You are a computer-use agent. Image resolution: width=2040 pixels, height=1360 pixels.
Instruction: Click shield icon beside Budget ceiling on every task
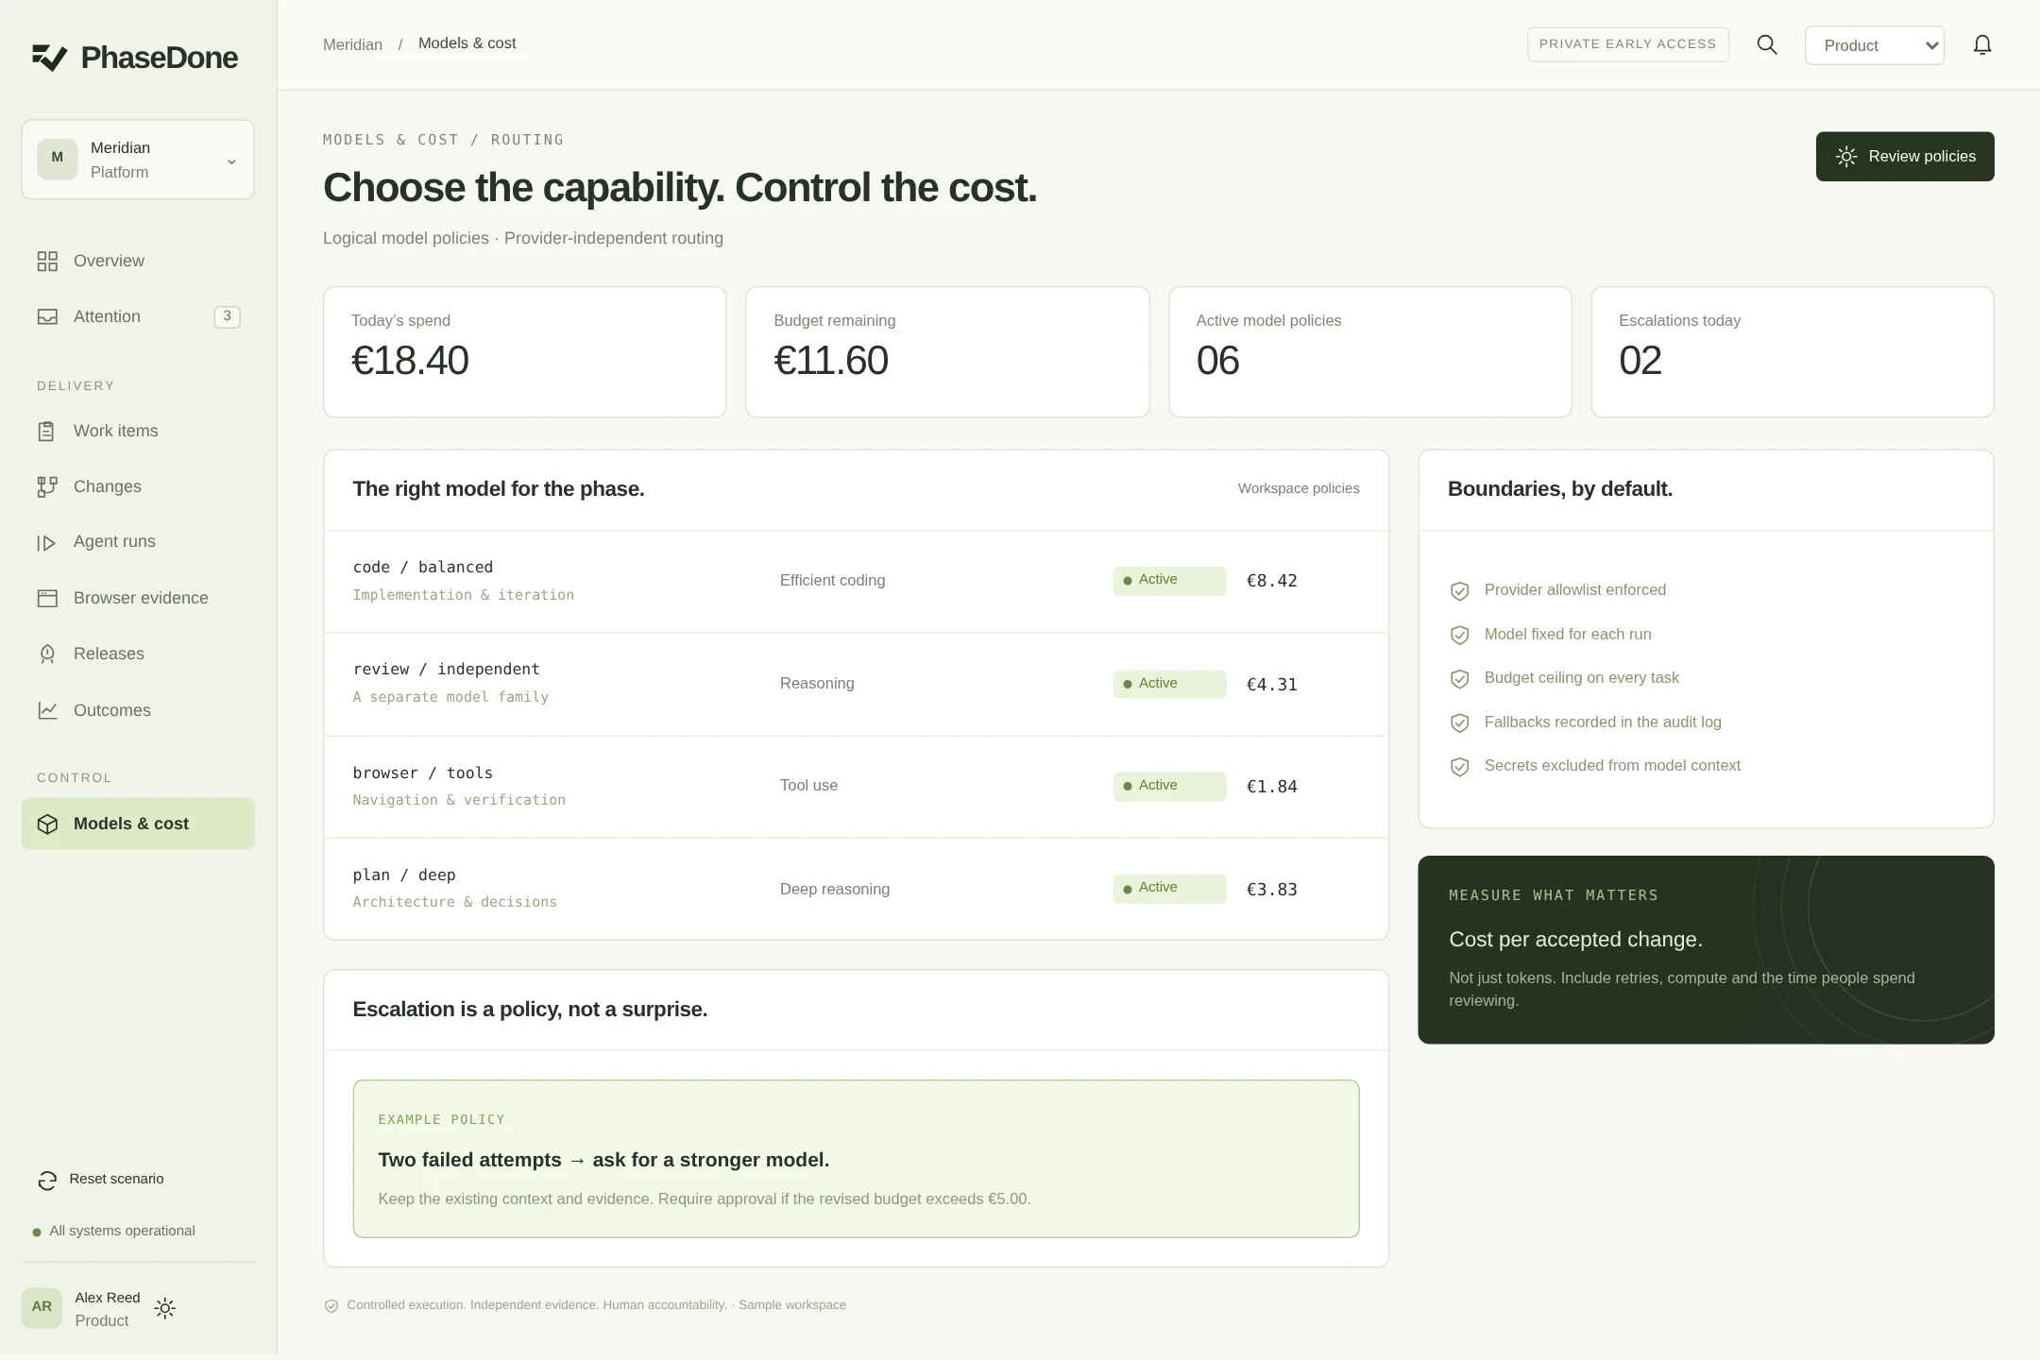pyautogui.click(x=1459, y=679)
